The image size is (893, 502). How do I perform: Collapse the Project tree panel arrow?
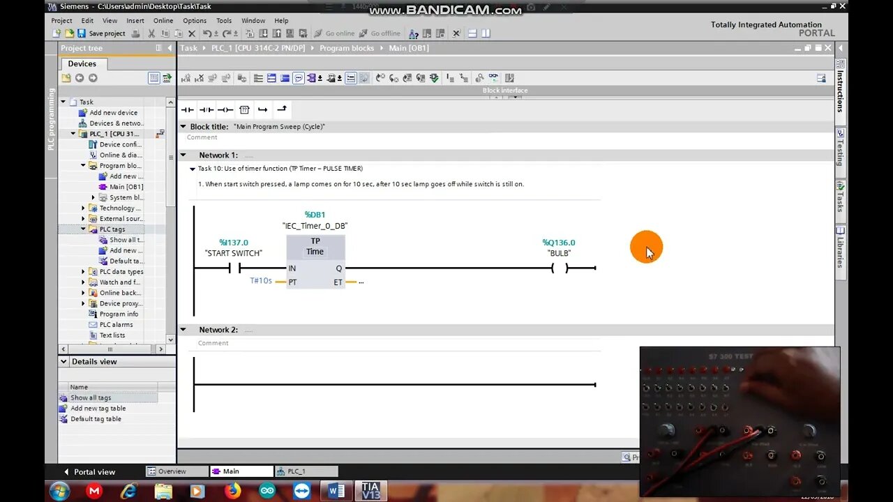(169, 48)
